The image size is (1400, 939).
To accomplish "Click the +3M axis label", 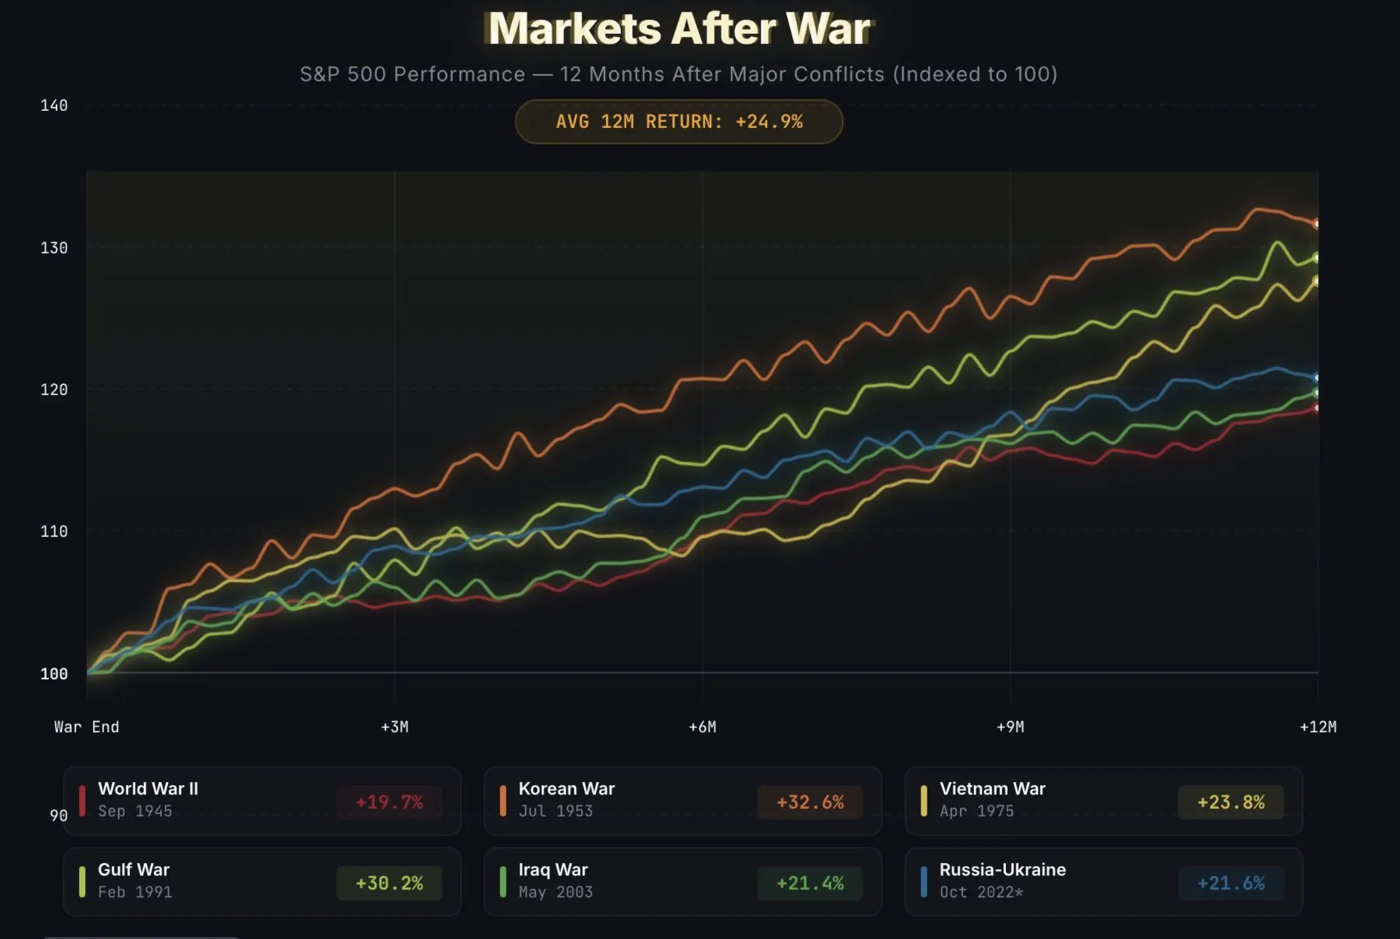I will [395, 727].
